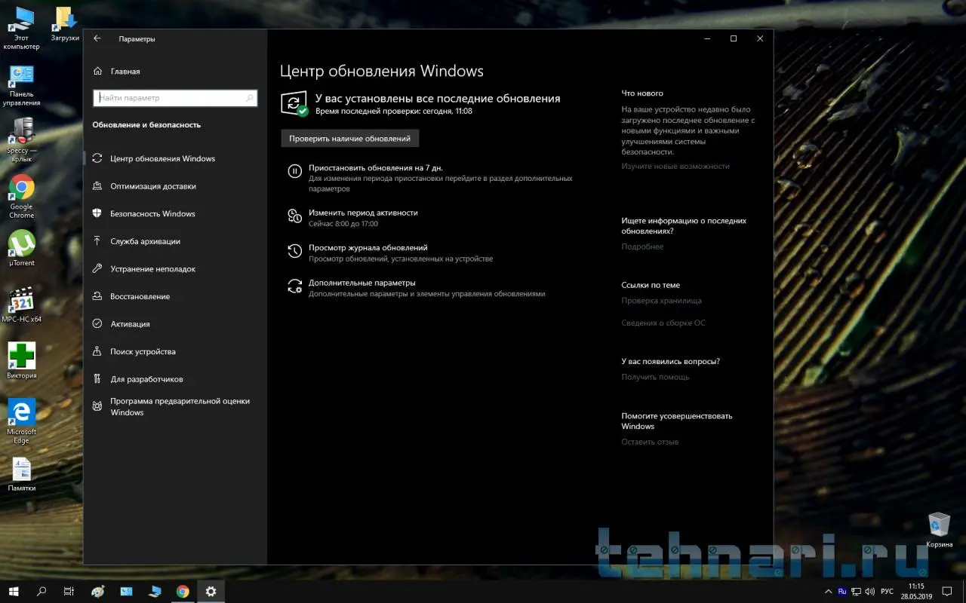Open Безопасность Windows section

pos(175,214)
